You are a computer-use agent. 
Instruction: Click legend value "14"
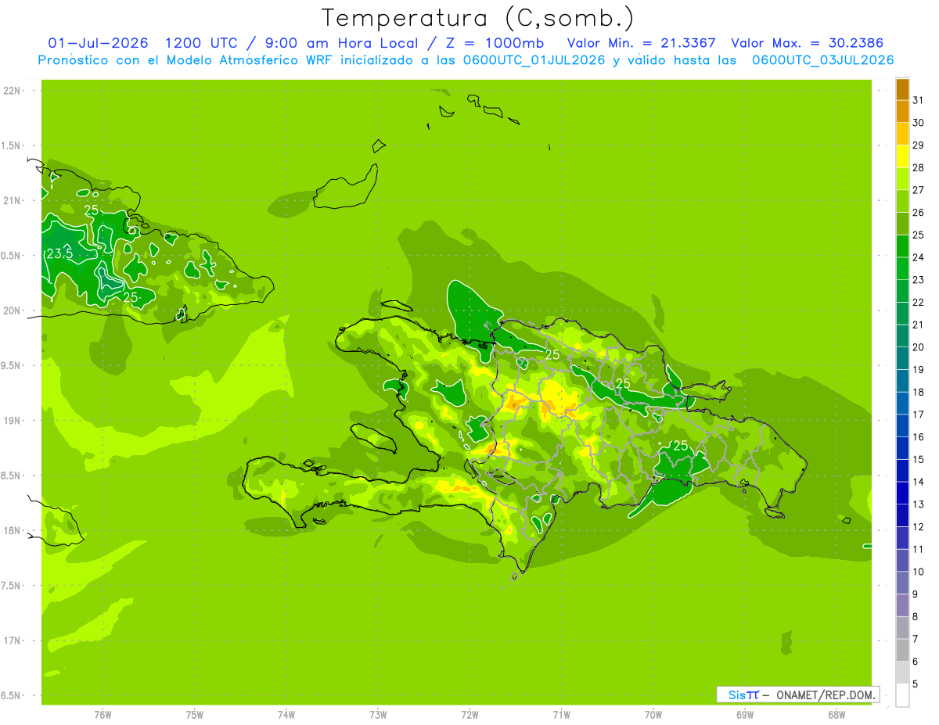(x=918, y=482)
